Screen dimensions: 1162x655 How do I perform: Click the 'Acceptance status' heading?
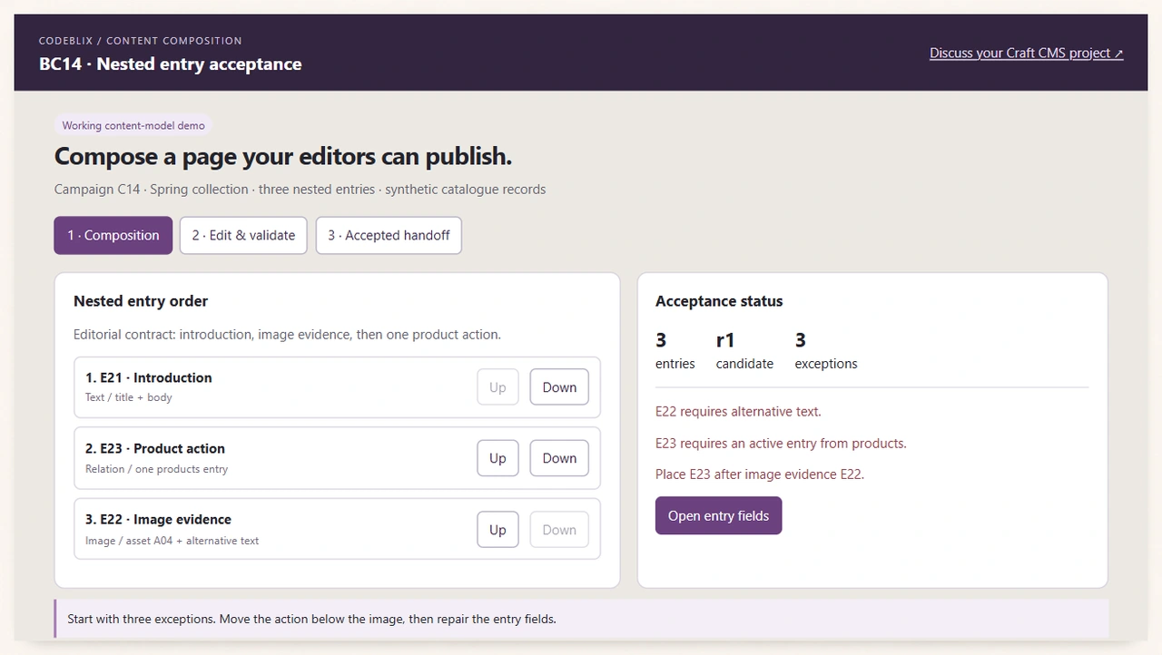click(719, 300)
